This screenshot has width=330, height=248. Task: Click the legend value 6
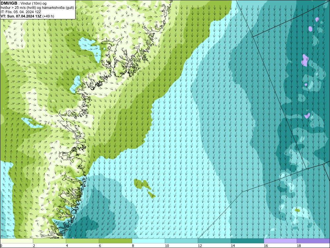100,246
